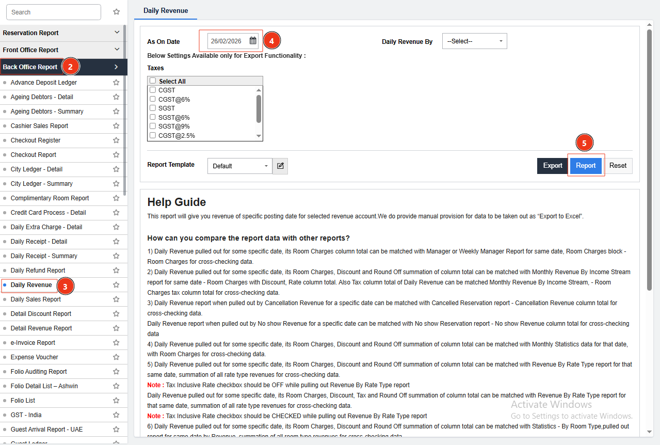The image size is (660, 445).
Task: Expand the Reservation Report section
Action: (61, 33)
